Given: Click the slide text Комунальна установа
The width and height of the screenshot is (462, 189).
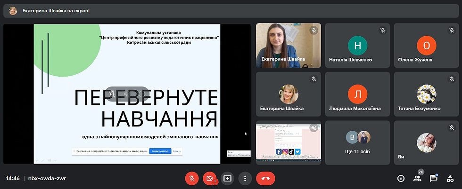Looking at the screenshot, I should 158,32.
